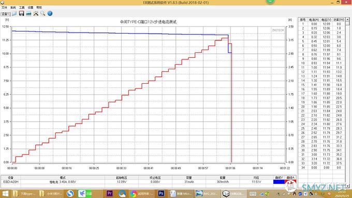The height and width of the screenshot is (198, 352).
Task: Click the magnifier zoom toolbar icon
Action: [42, 13]
